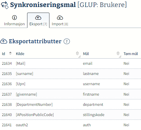The width and height of the screenshot is (141, 130).
Task: Click the [Upn] source entry
Action: click(x=21, y=84)
